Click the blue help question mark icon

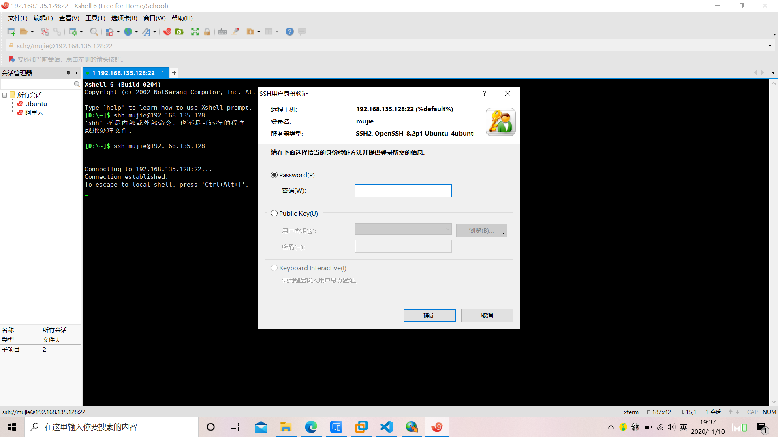tap(289, 32)
